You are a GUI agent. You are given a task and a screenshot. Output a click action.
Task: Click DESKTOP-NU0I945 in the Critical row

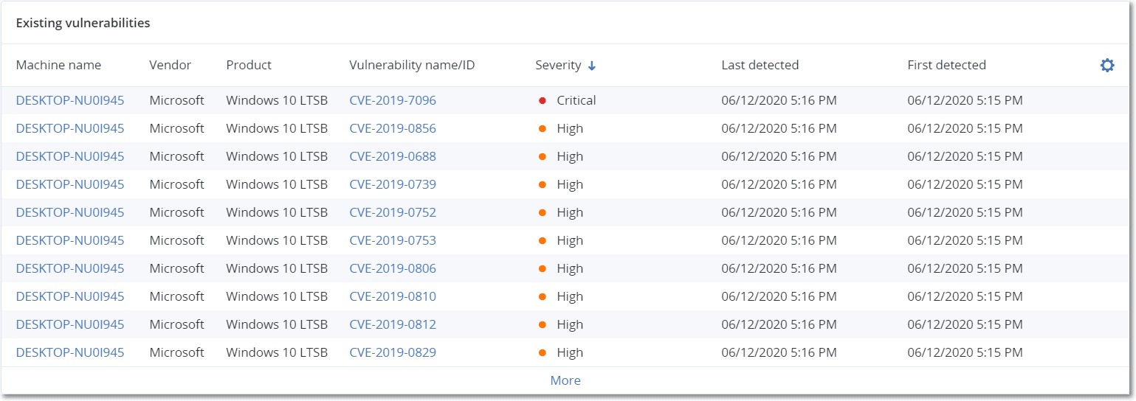[x=70, y=100]
